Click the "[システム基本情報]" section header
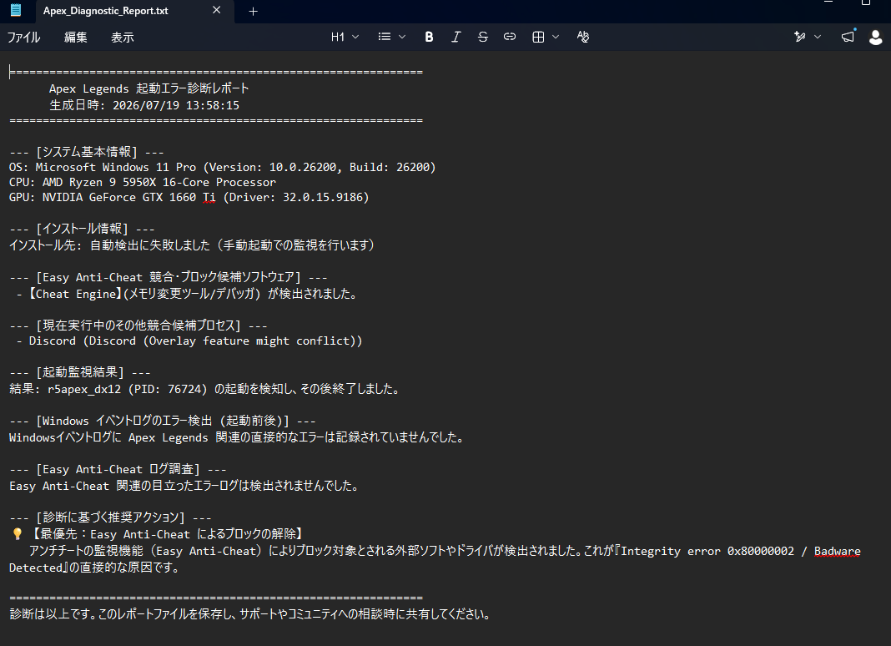Screen dimensions: 891x646 pos(87,152)
